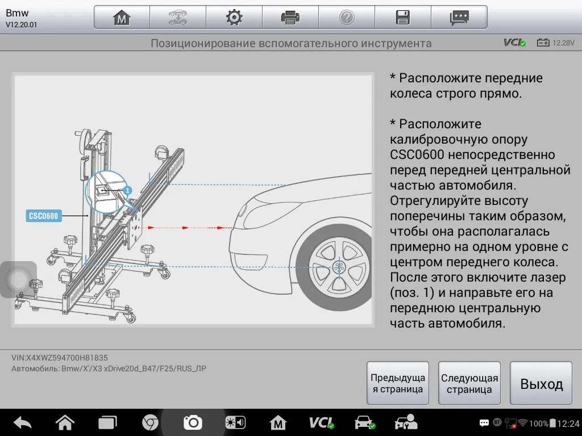Tap the Bmw V12.20.01 version label
Screen dimensions: 582x436
(x=21, y=18)
